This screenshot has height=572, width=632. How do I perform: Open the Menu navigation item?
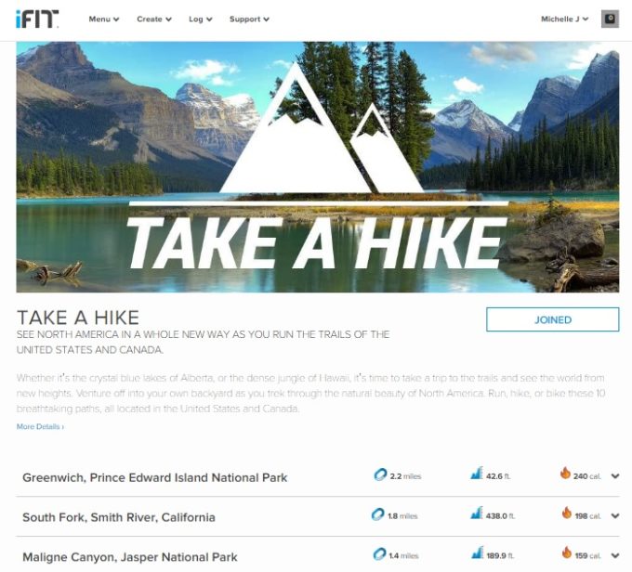(x=104, y=19)
